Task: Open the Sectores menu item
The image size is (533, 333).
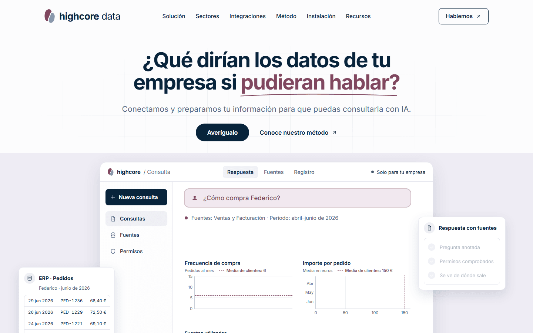Action: (x=207, y=16)
